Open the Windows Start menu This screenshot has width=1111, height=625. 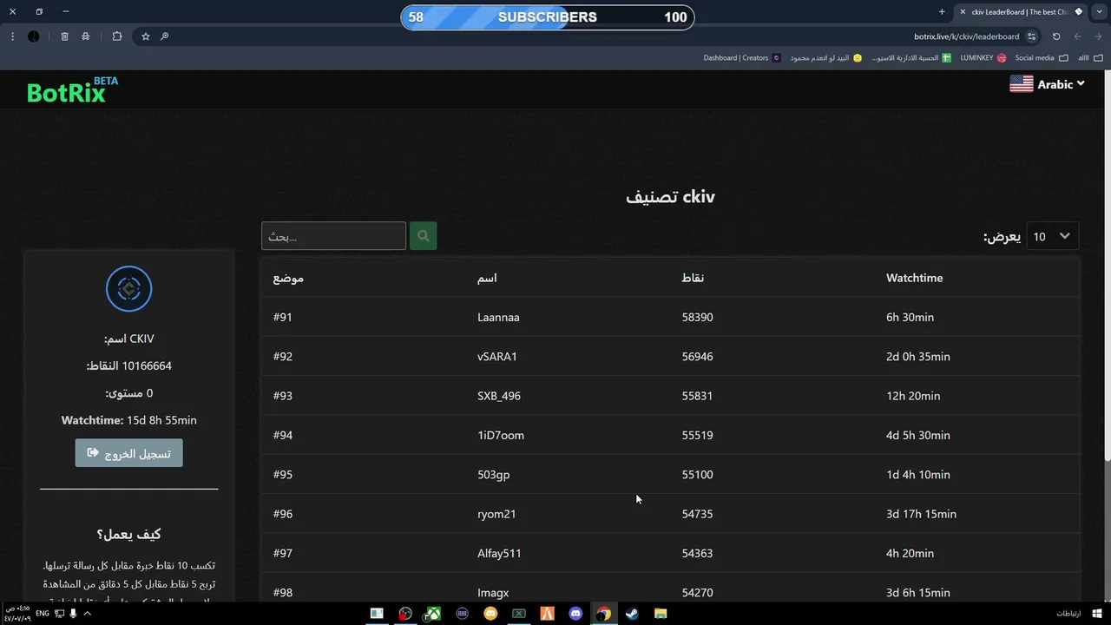pos(1098,614)
